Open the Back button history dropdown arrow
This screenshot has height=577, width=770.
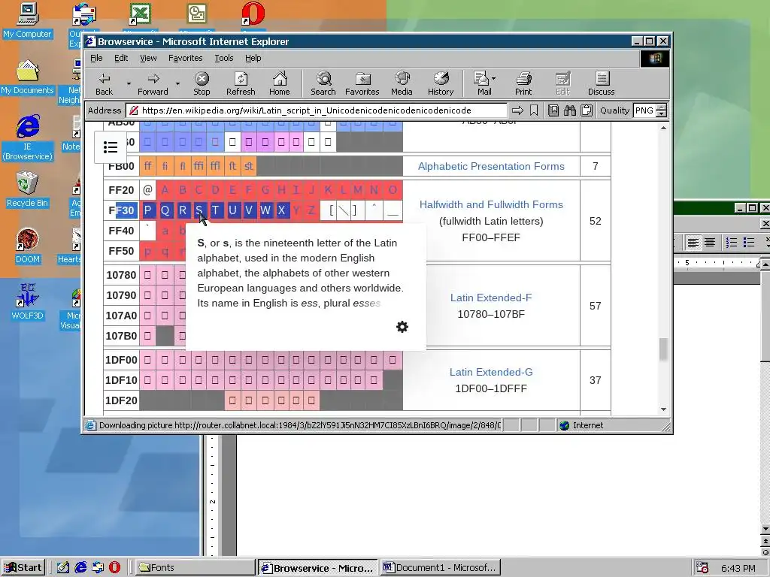[x=129, y=84]
